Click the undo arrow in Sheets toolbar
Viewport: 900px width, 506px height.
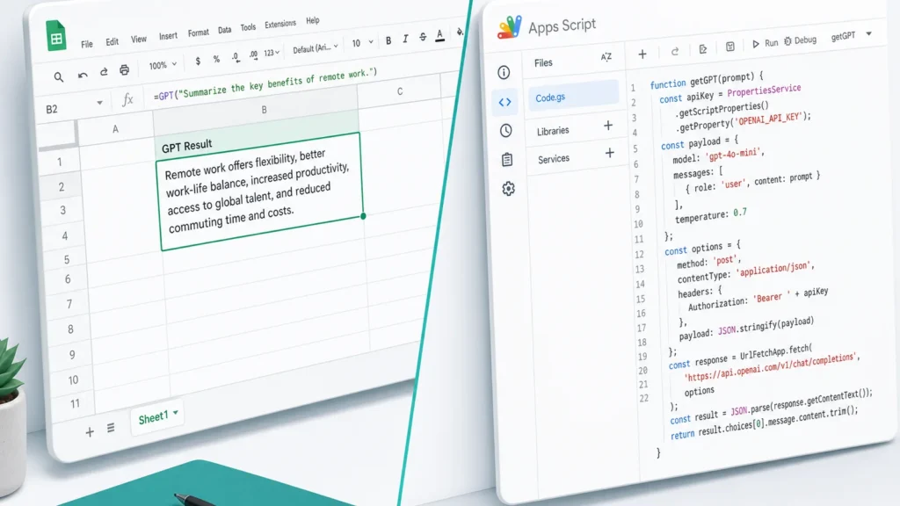(x=83, y=75)
